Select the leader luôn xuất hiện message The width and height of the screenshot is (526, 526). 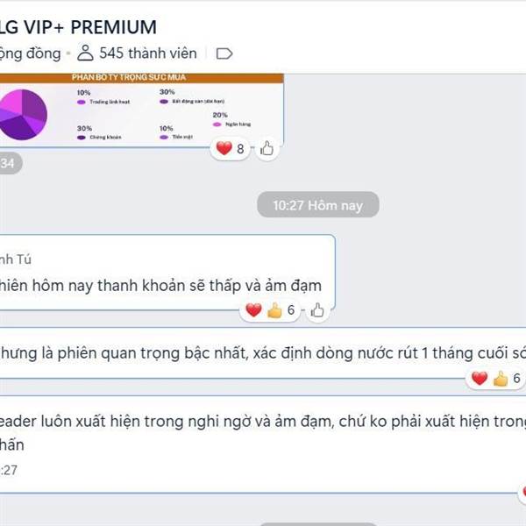(263, 444)
